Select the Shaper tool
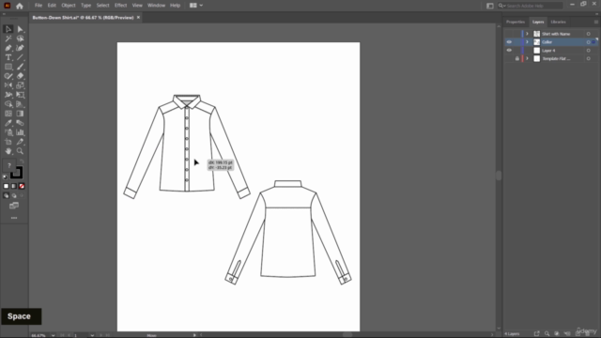This screenshot has height=338, width=601. [8, 76]
